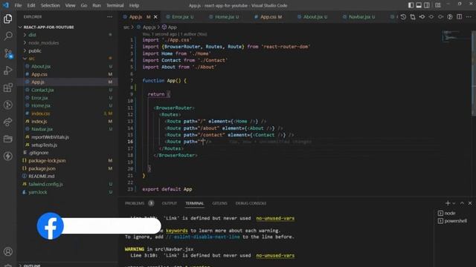Open the Run menu
This screenshot has height=267, width=476.
click(97, 5)
